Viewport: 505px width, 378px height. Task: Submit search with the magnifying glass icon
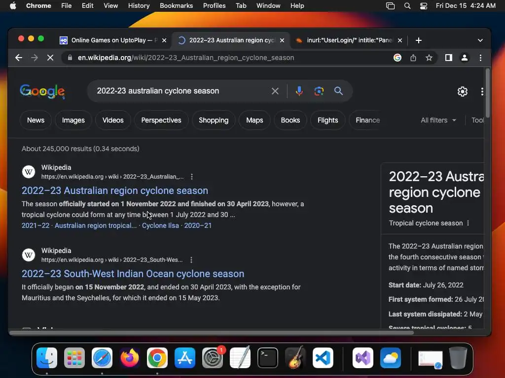[338, 91]
